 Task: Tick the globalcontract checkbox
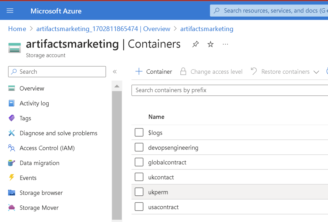tap(139, 162)
